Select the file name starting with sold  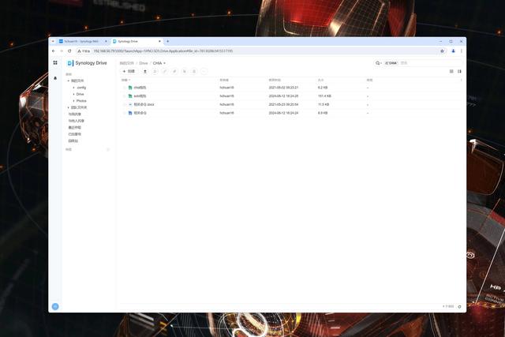pos(140,96)
